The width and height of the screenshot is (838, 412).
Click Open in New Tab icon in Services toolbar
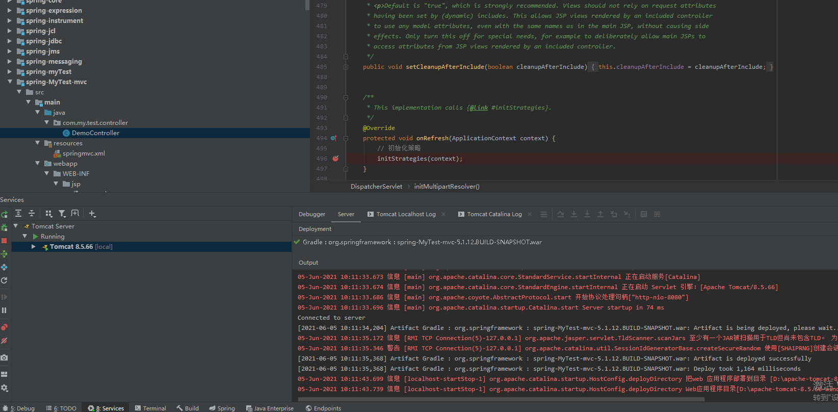[75, 214]
